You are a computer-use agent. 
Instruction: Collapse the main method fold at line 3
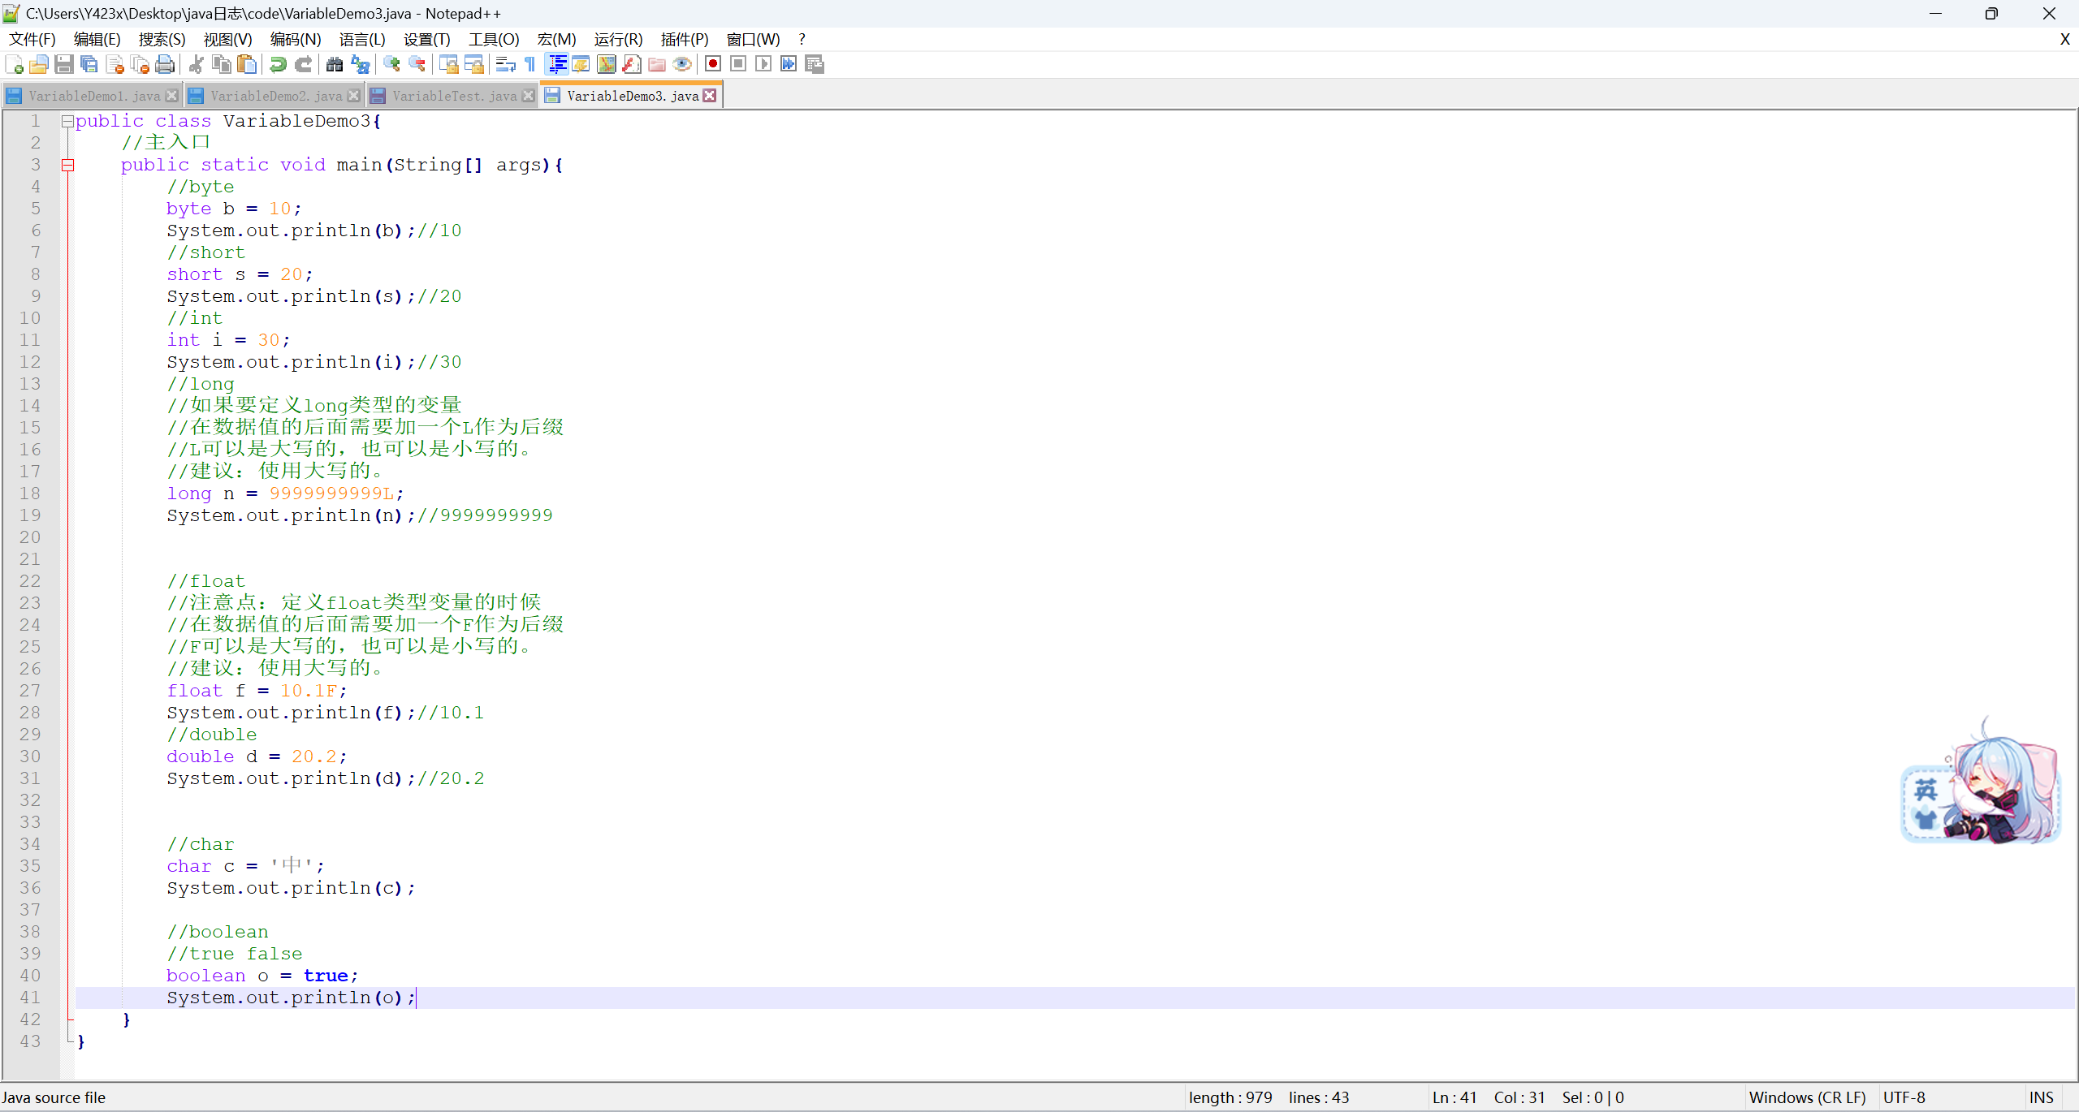tap(68, 165)
